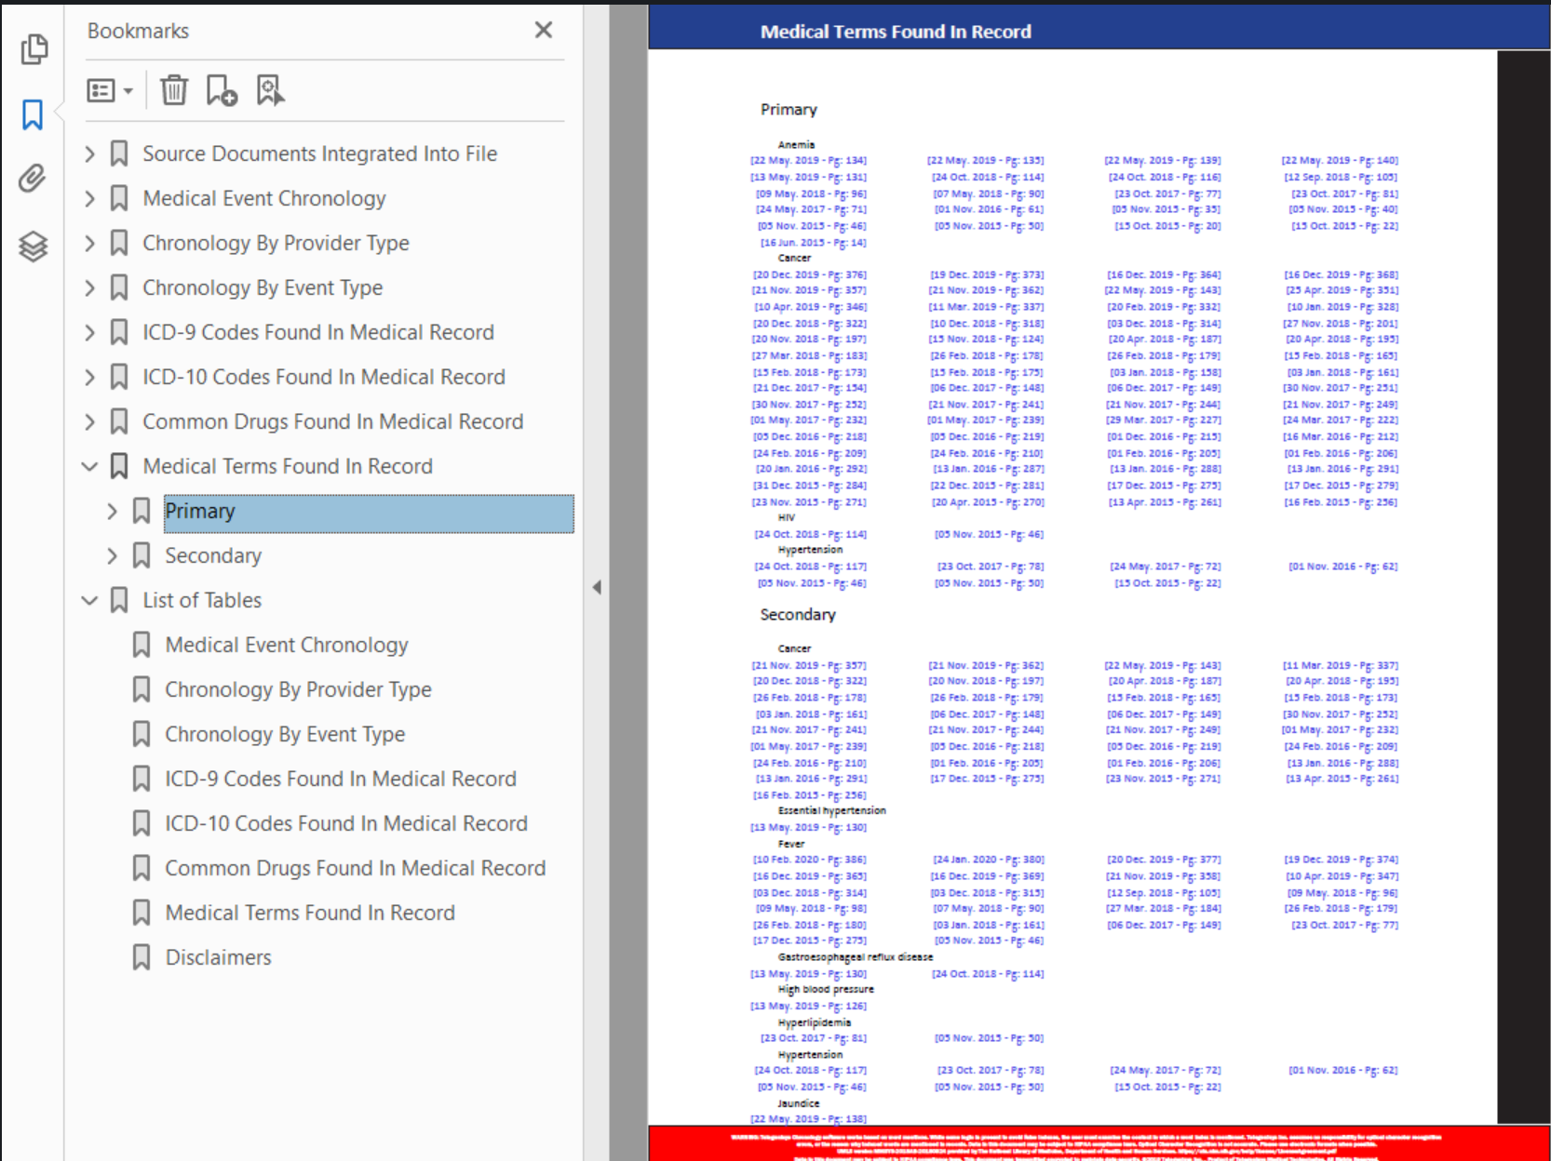This screenshot has height=1161, width=1551.
Task: Collapse the List of Tables bookmark
Action: click(90, 600)
